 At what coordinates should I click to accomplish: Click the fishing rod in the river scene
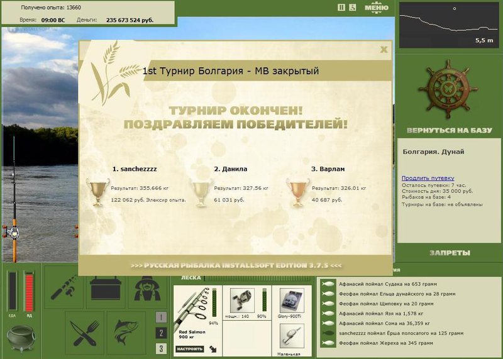click(x=13, y=199)
